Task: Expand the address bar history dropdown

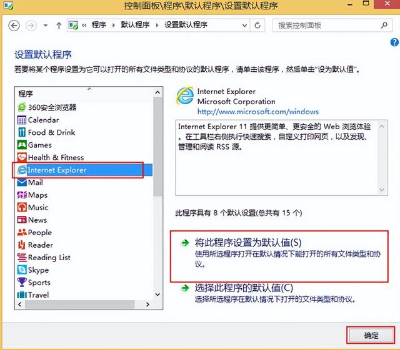Action: point(244,26)
